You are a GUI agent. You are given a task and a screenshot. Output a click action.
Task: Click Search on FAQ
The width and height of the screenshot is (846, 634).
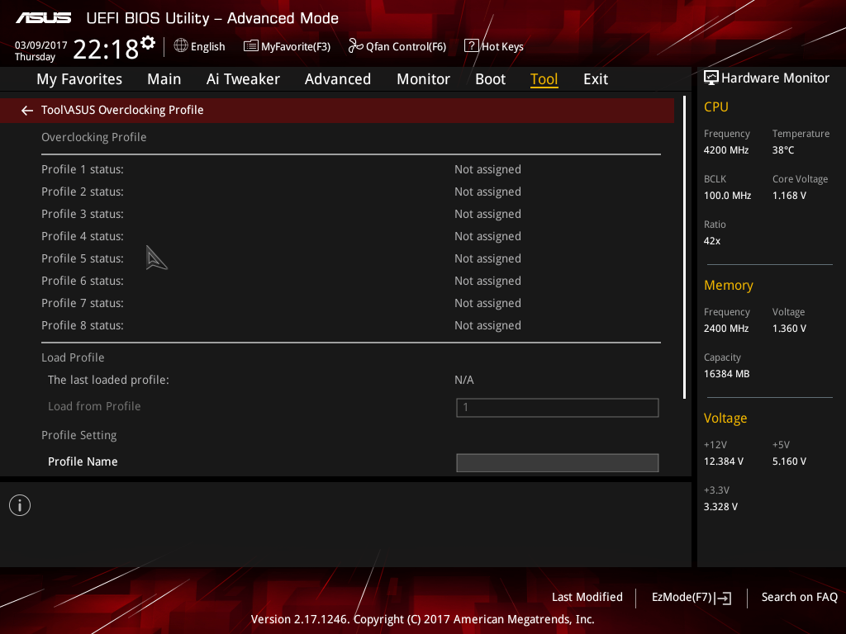[x=800, y=598]
